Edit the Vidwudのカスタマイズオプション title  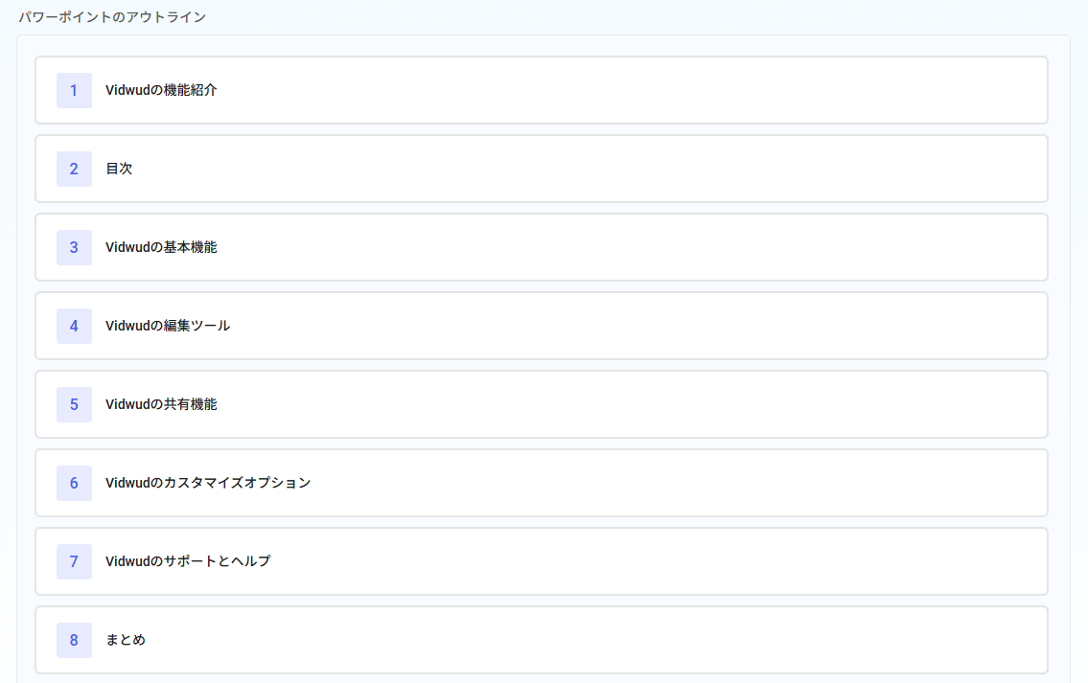coord(208,483)
